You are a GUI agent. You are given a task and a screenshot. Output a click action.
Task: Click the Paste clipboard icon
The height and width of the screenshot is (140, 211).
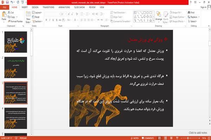pos(4,14)
